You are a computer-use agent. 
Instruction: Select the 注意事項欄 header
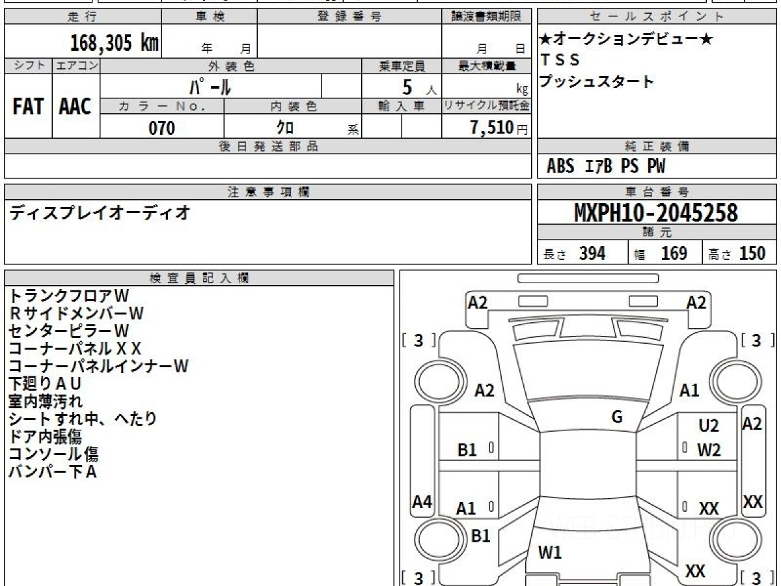click(x=268, y=192)
